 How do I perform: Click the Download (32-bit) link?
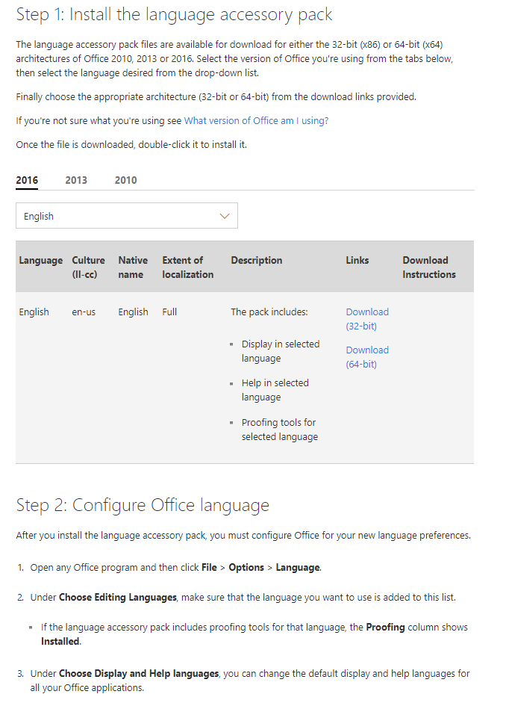[366, 319]
